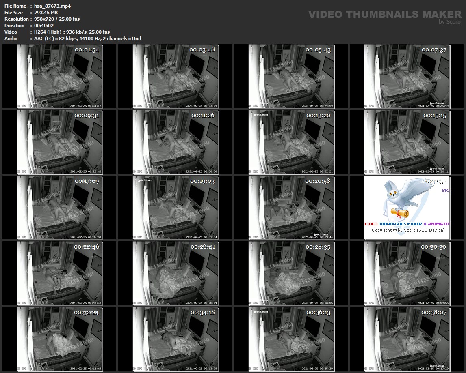Click the frame marked 00:13:20

tap(291, 142)
